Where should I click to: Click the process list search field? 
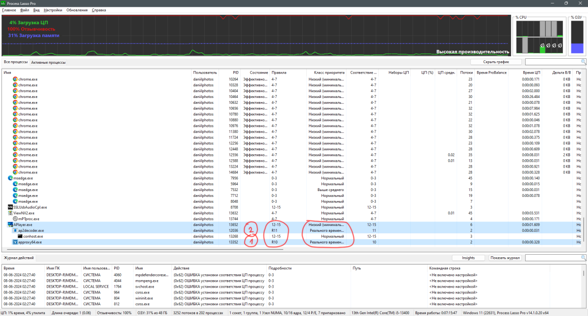[553, 62]
